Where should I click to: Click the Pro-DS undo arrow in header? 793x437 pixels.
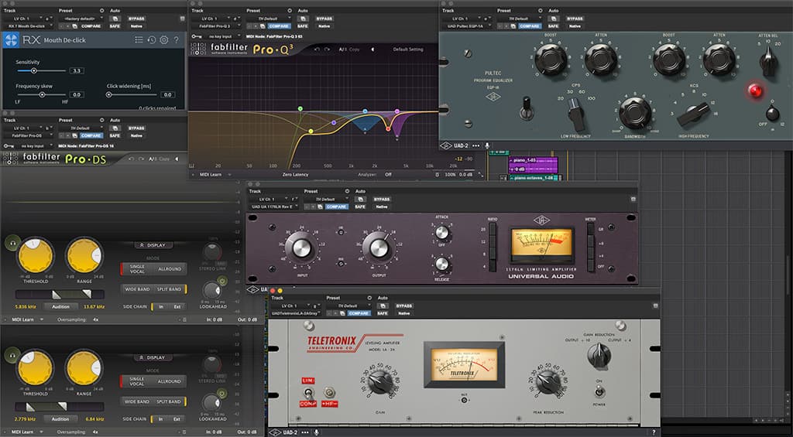click(132, 159)
